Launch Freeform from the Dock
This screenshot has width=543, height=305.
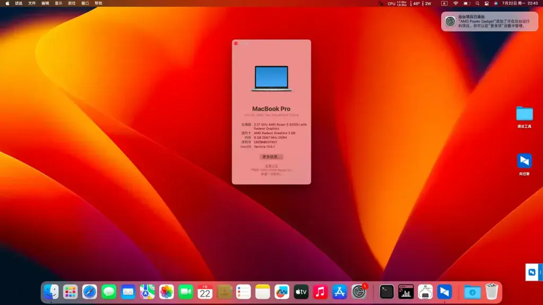[x=282, y=292]
